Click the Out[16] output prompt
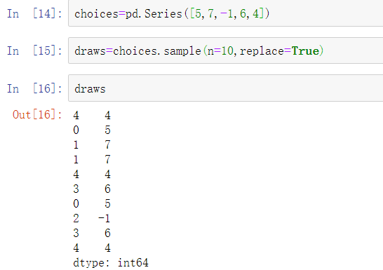 pyautogui.click(x=37, y=114)
